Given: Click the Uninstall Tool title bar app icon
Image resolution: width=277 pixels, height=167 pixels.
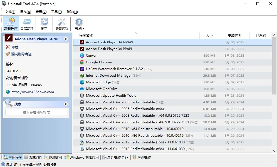Looking at the screenshot, I should pyautogui.click(x=4, y=4).
